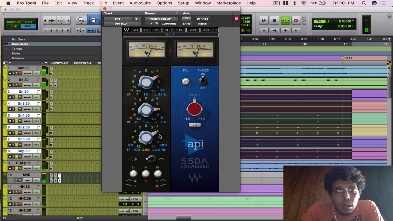
Task: Open the Setup menu
Action: pyautogui.click(x=183, y=3)
